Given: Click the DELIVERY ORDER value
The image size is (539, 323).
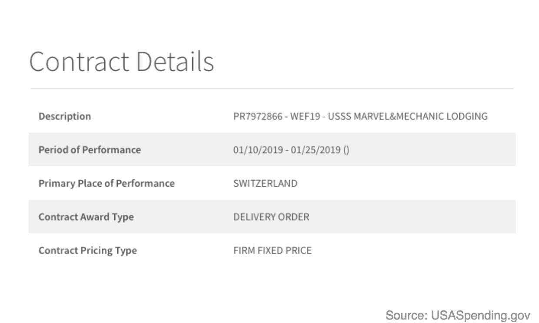Looking at the screenshot, I should 271,217.
